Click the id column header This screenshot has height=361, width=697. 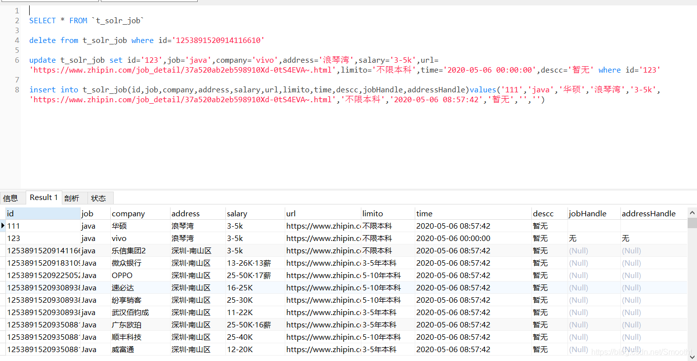[43, 213]
